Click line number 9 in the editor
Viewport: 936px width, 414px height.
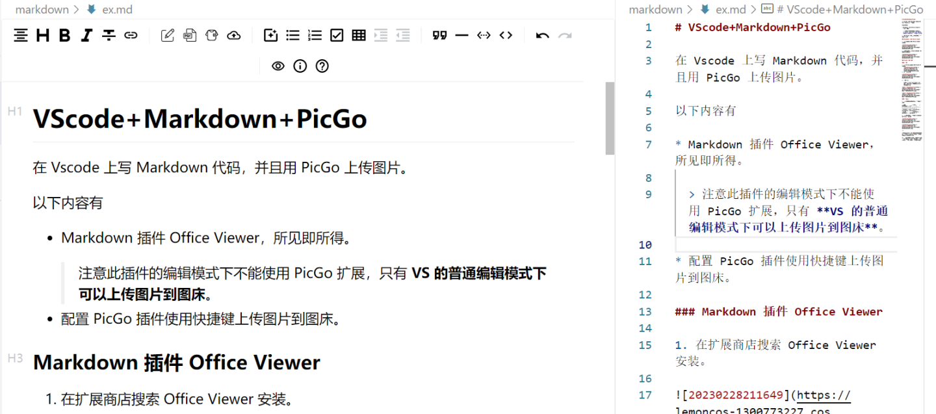click(x=648, y=194)
